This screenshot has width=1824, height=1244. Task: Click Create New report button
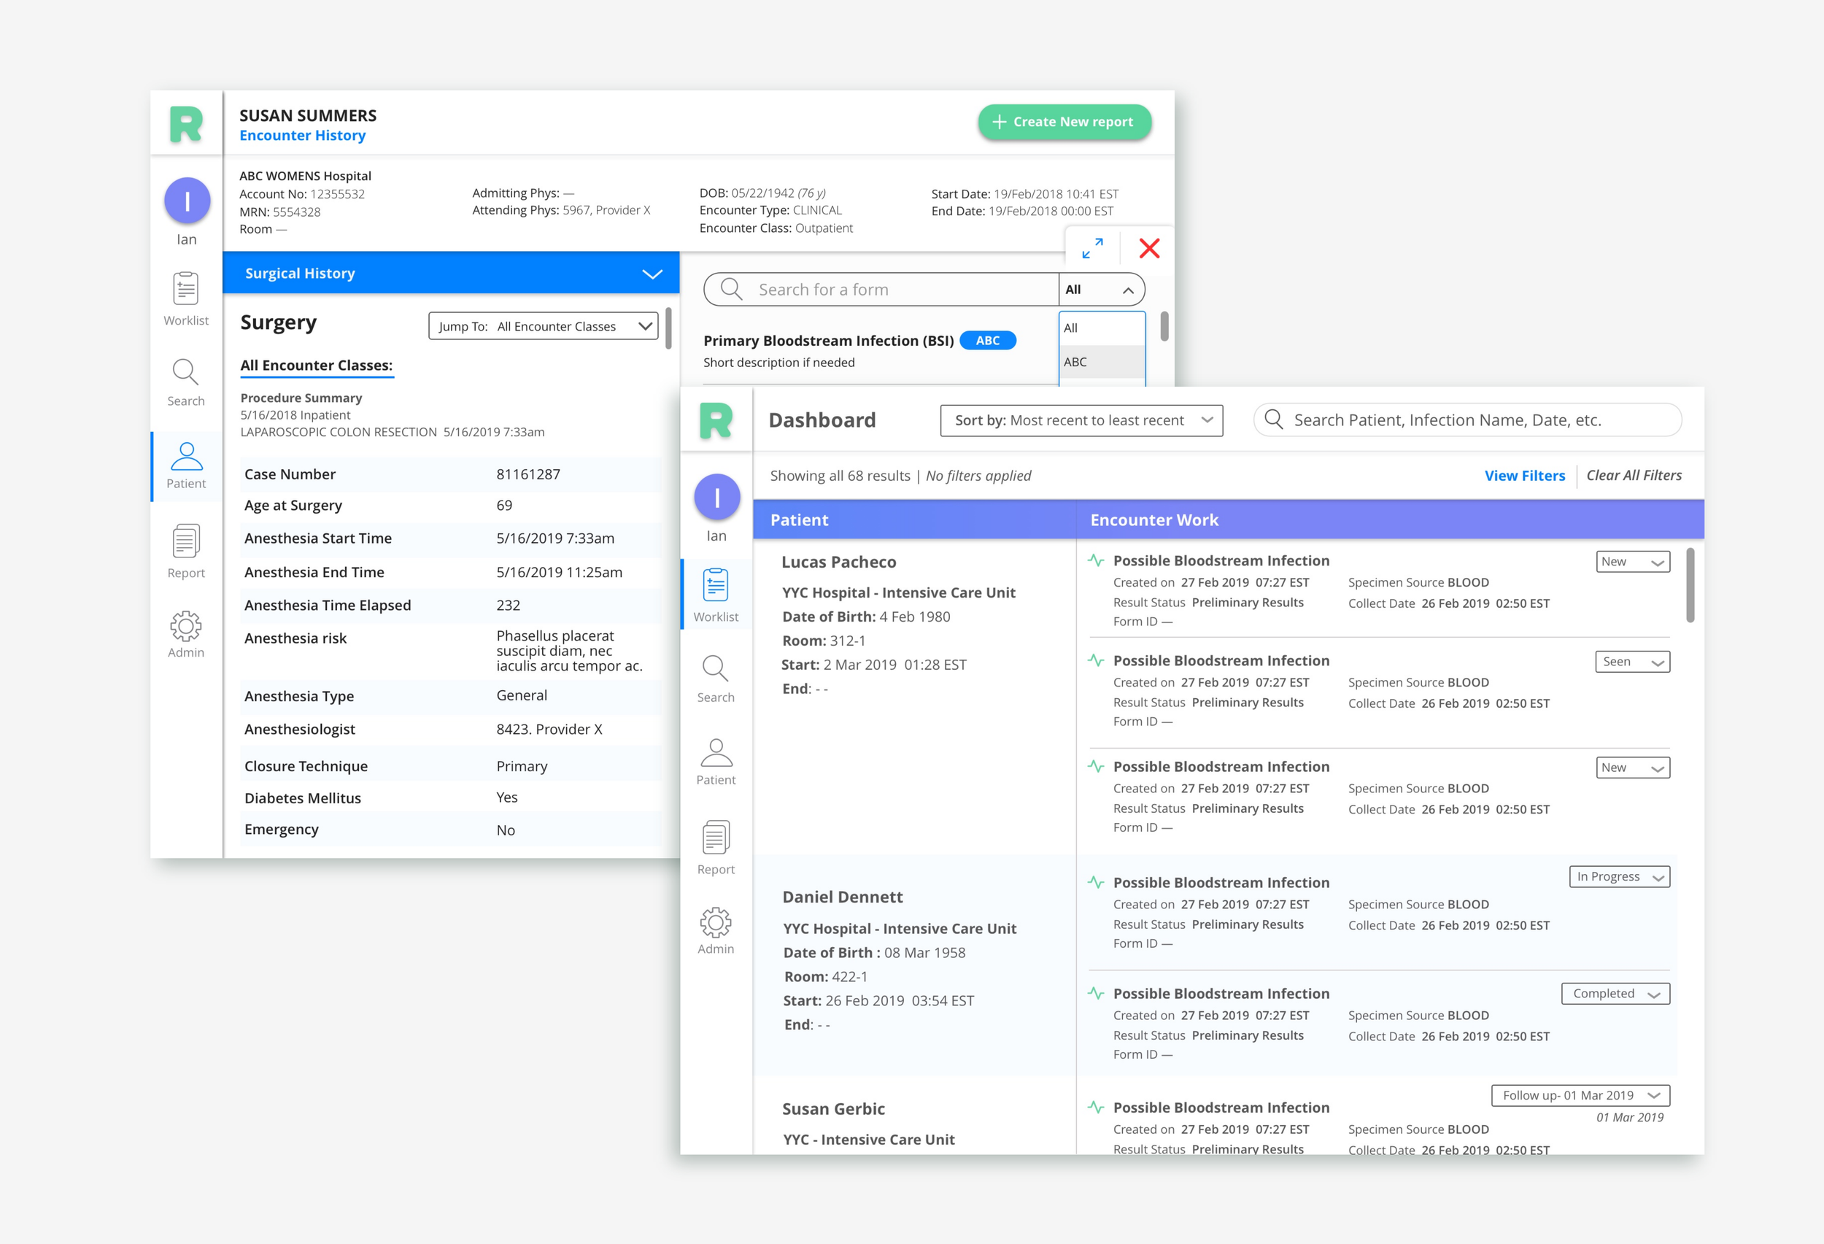tap(1064, 123)
